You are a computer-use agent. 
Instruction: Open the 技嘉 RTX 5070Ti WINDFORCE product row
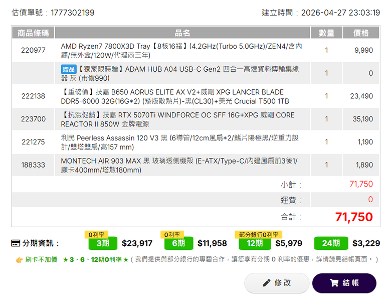tap(195, 119)
